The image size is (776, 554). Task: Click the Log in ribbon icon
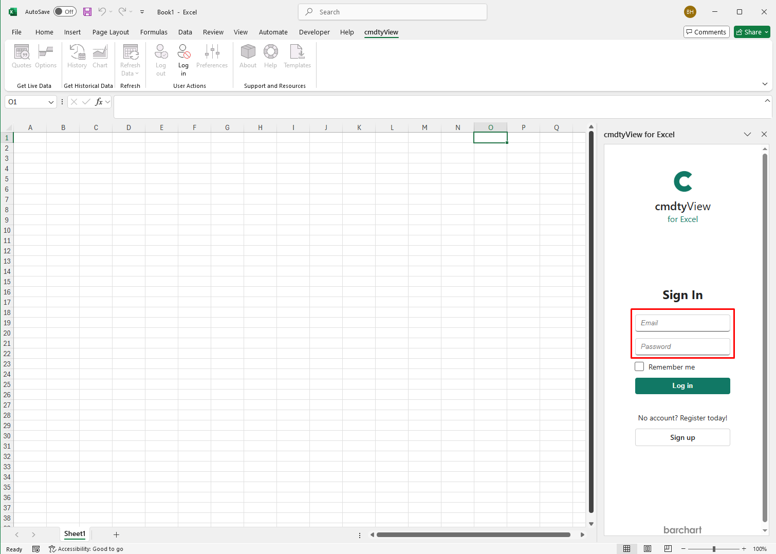pyautogui.click(x=183, y=60)
